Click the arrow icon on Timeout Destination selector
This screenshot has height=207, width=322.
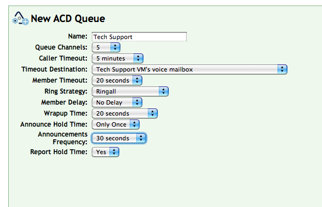(x=282, y=69)
